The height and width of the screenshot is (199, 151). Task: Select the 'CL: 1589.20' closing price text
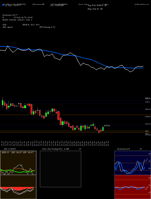[x=57, y=5]
